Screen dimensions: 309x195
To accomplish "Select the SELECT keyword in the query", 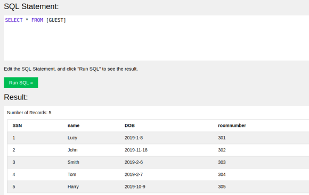I will pos(14,20).
